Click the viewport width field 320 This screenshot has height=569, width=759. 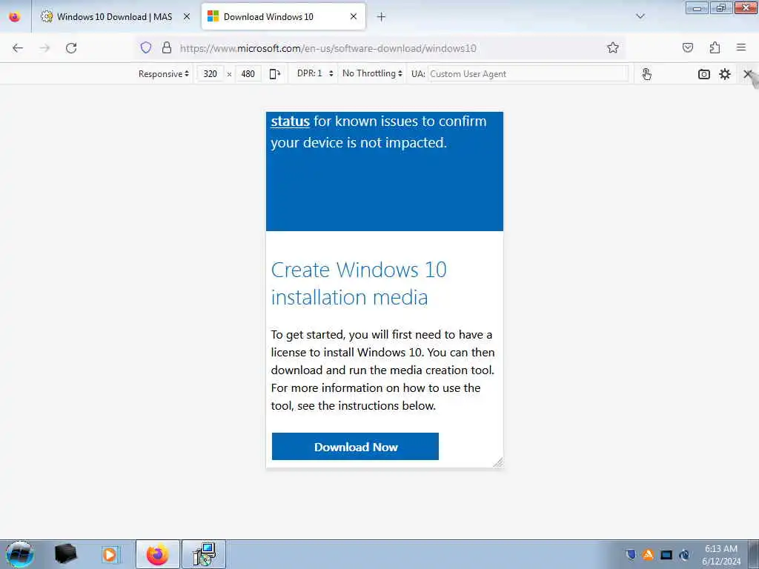click(x=210, y=74)
